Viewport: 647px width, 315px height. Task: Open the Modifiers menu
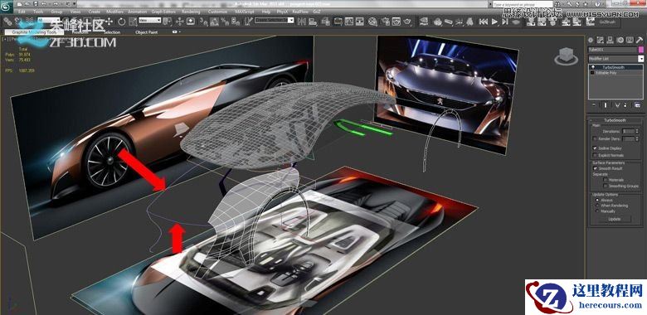(x=114, y=12)
